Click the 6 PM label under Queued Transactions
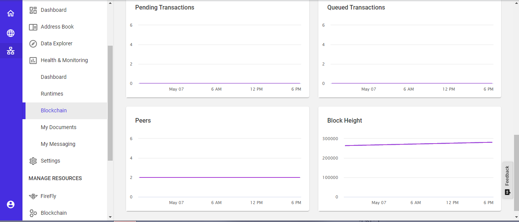Viewport: 519px width, 222px height. click(x=489, y=89)
